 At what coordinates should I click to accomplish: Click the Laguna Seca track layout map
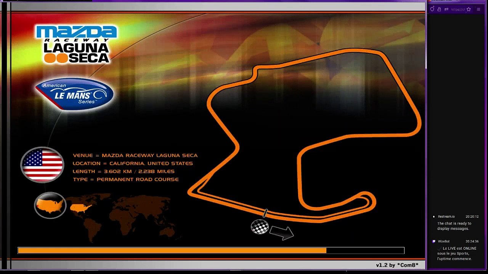click(x=305, y=135)
